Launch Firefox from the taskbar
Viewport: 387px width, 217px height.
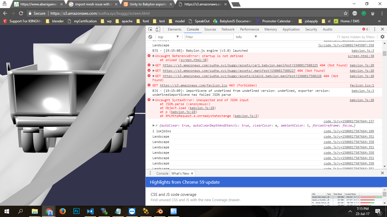point(63,211)
